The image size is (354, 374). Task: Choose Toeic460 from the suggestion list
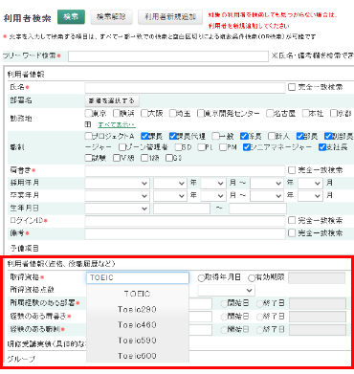(138, 325)
